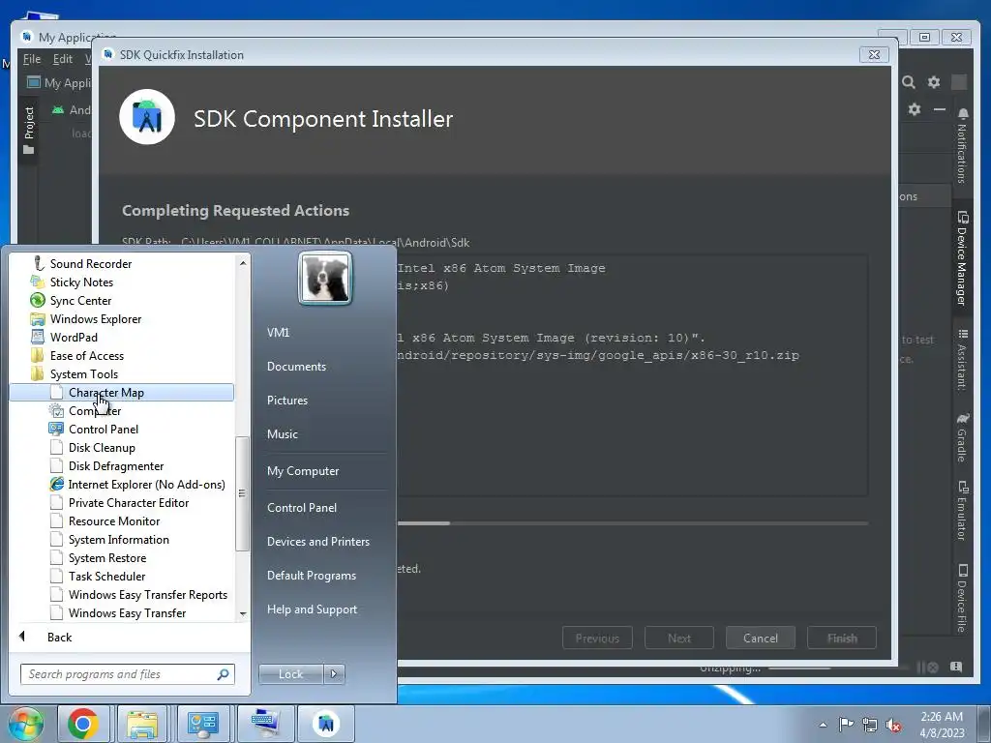Open Task Scheduler

106,576
